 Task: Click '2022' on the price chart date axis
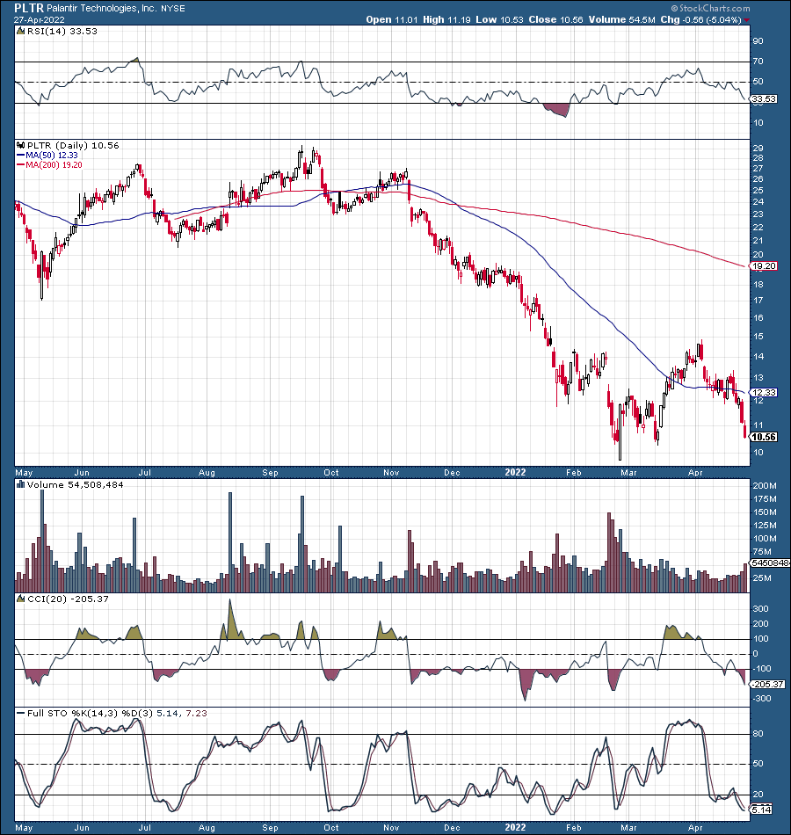[x=515, y=472]
